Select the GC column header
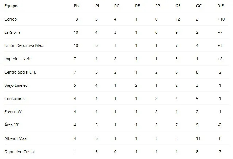Viewport: 233px width, 159px height. tap(198, 6)
